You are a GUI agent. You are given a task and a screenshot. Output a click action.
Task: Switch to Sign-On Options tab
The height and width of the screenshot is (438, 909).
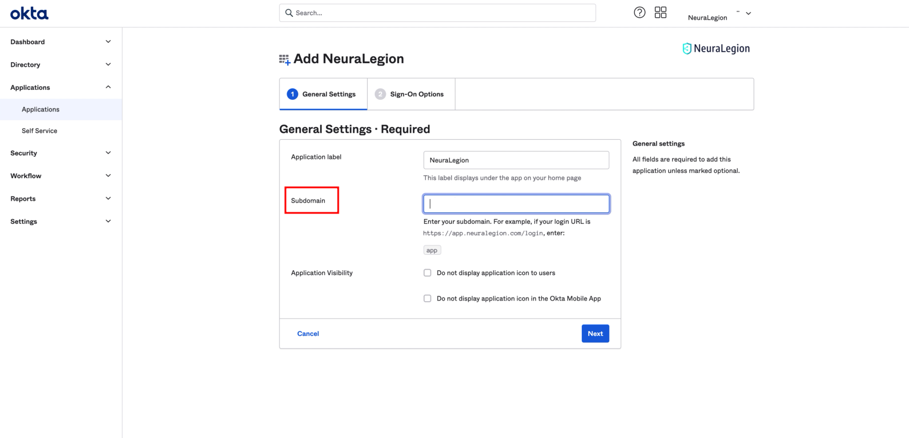[411, 94]
